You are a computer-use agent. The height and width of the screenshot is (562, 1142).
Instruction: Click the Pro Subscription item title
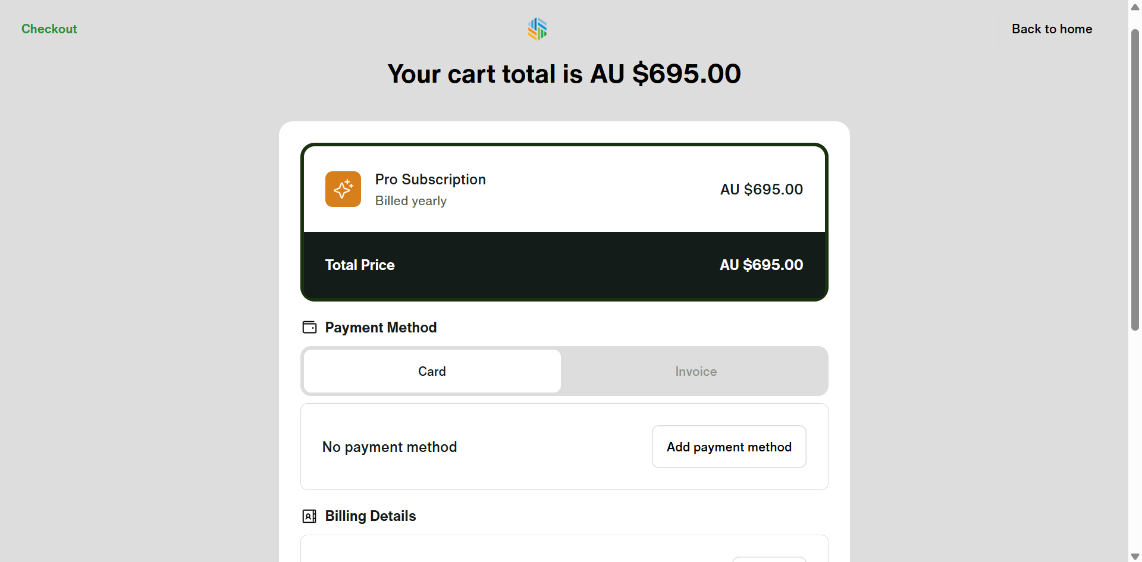pyautogui.click(x=430, y=179)
